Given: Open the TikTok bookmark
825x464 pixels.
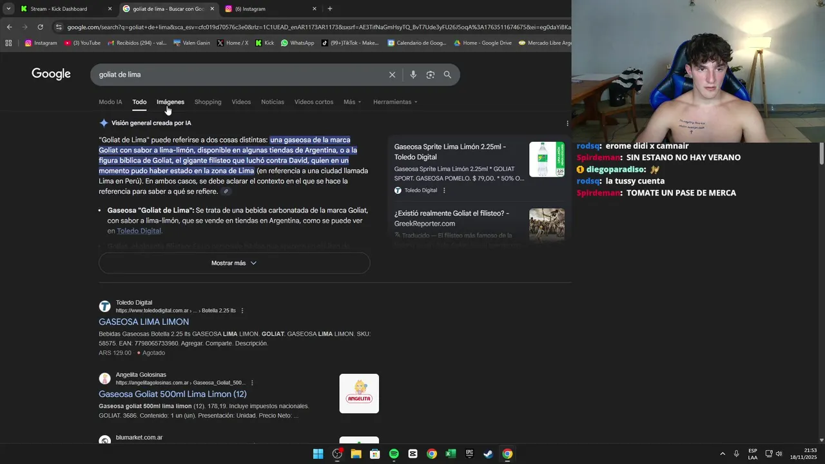Looking at the screenshot, I should pyautogui.click(x=350, y=43).
